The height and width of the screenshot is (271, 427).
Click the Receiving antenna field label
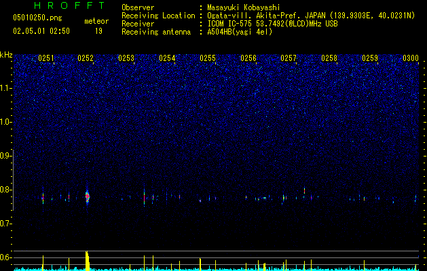156,32
